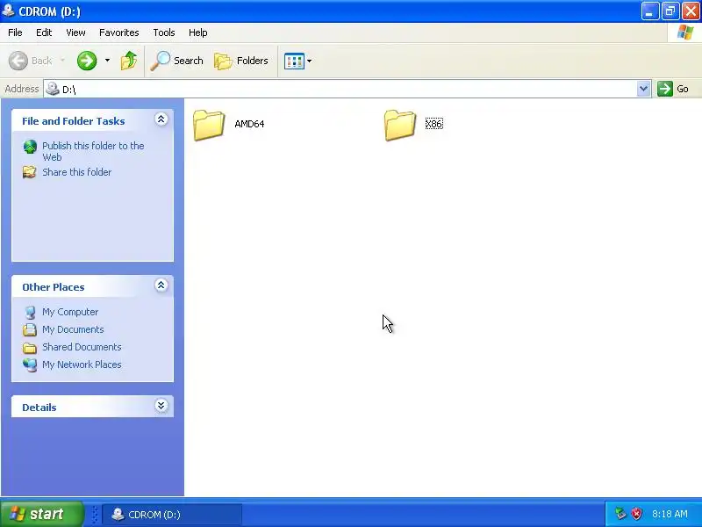The width and height of the screenshot is (702, 527).
Task: Click the red Security Center shield tray icon
Action: [x=636, y=514]
